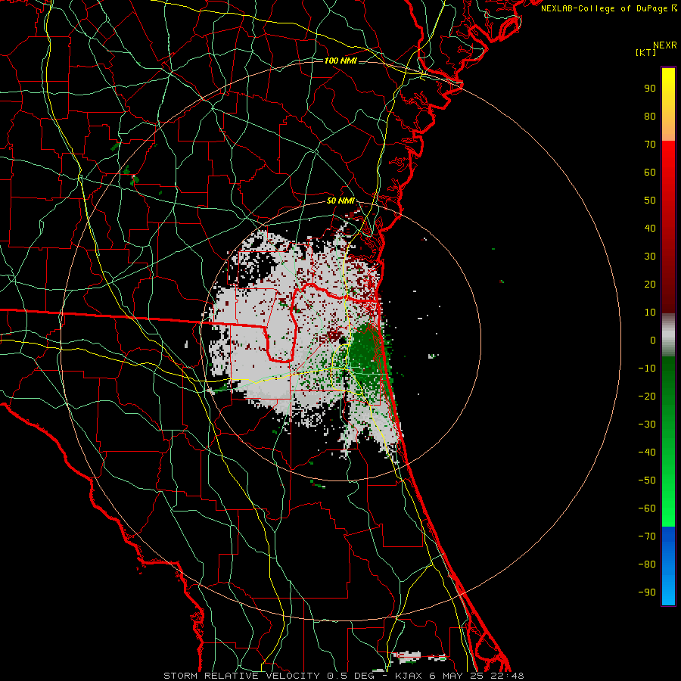
Task: Click the [KT] units label
Action: pos(645,52)
